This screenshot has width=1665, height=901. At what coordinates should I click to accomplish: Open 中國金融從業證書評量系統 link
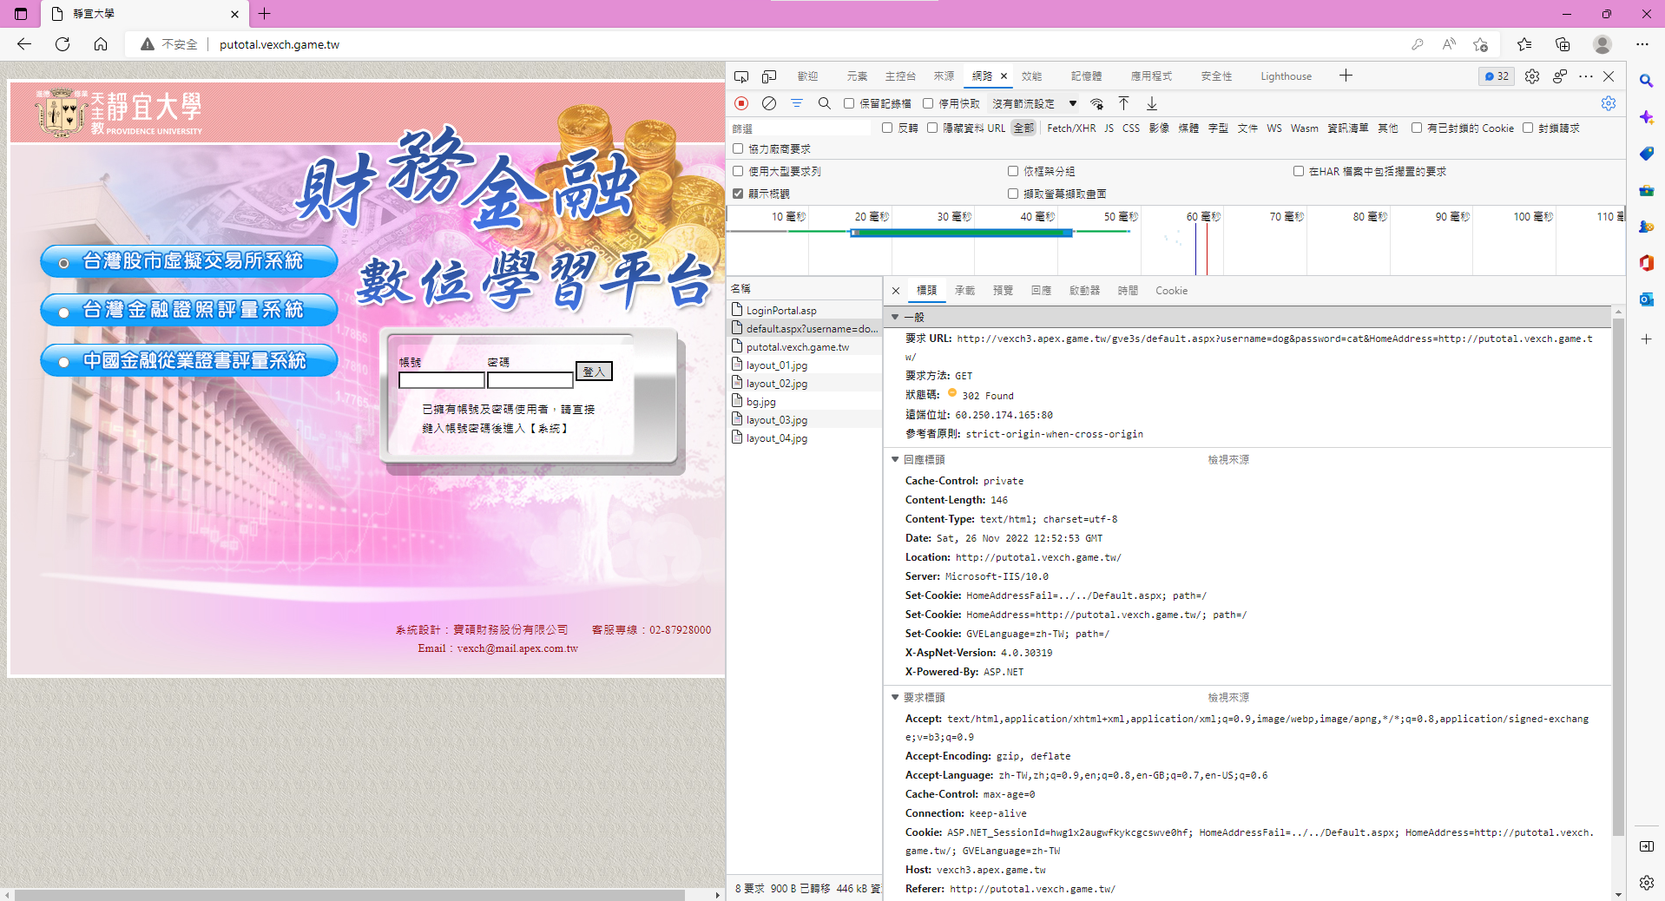coord(189,360)
